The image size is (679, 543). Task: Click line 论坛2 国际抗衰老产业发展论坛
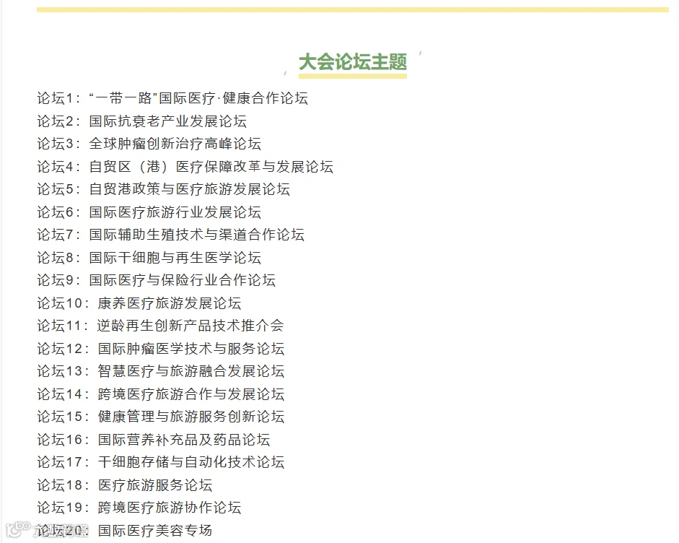coord(142,121)
